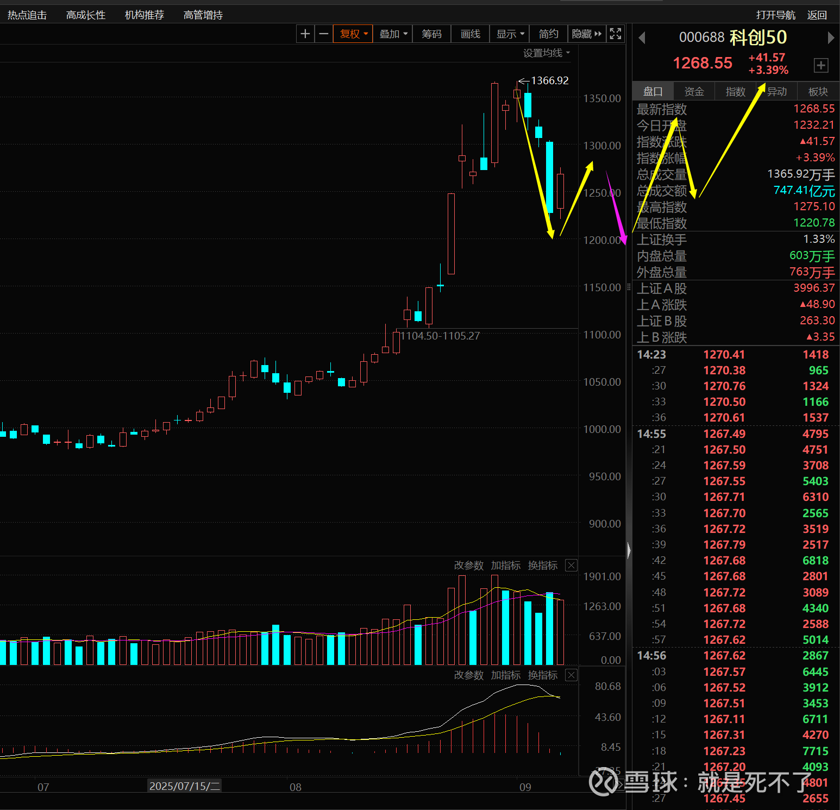Click the 最低指数 value 1220.78
The height and width of the screenshot is (810, 840).
814,223
